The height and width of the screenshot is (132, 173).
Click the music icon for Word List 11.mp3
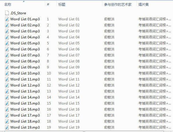click(7, 79)
